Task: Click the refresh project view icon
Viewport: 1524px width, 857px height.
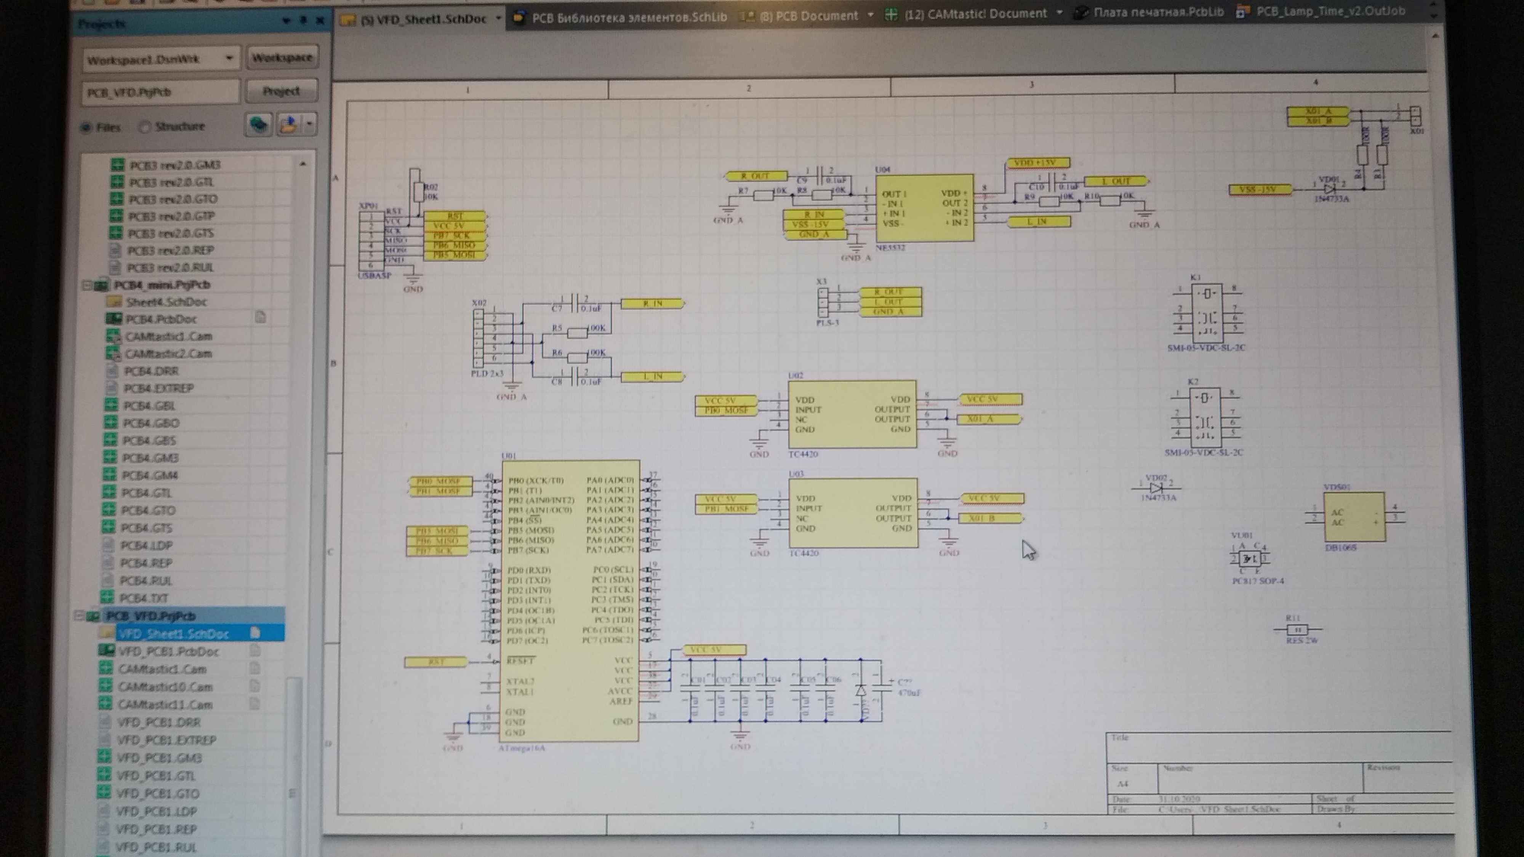Action: click(x=258, y=124)
